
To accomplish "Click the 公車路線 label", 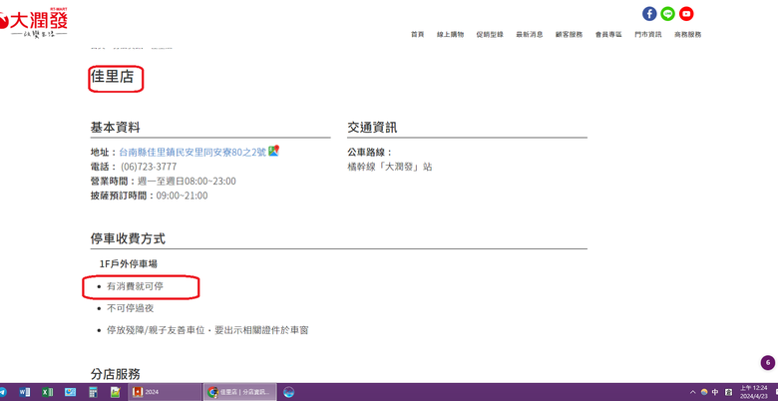I will 370,152.
